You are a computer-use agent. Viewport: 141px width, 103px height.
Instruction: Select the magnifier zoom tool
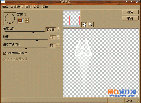click(x=91, y=25)
